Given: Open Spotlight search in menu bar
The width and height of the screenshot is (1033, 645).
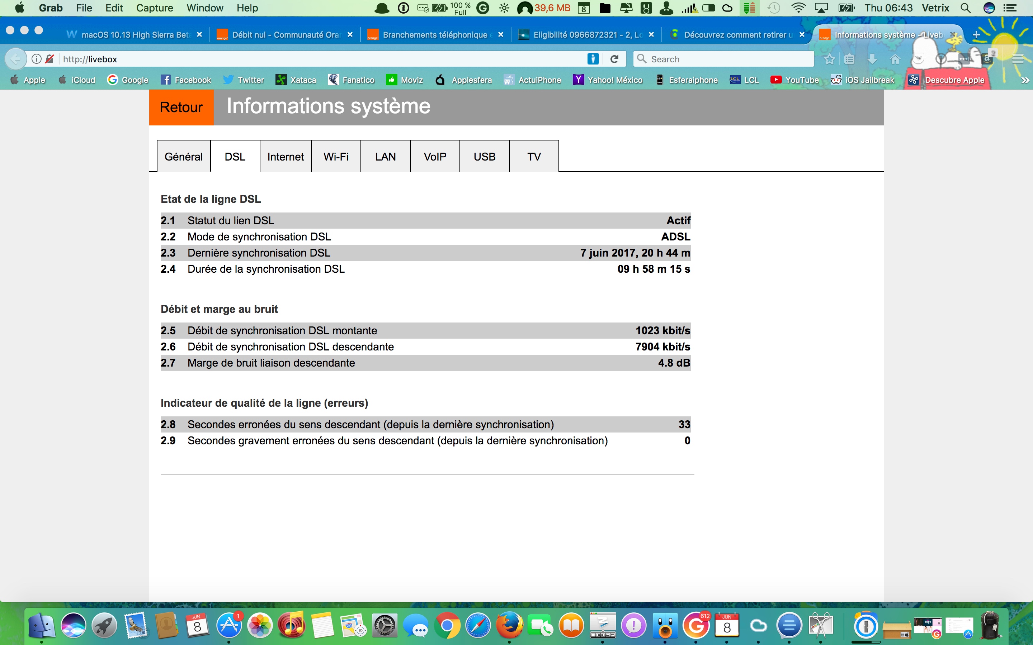Looking at the screenshot, I should pyautogui.click(x=966, y=8).
